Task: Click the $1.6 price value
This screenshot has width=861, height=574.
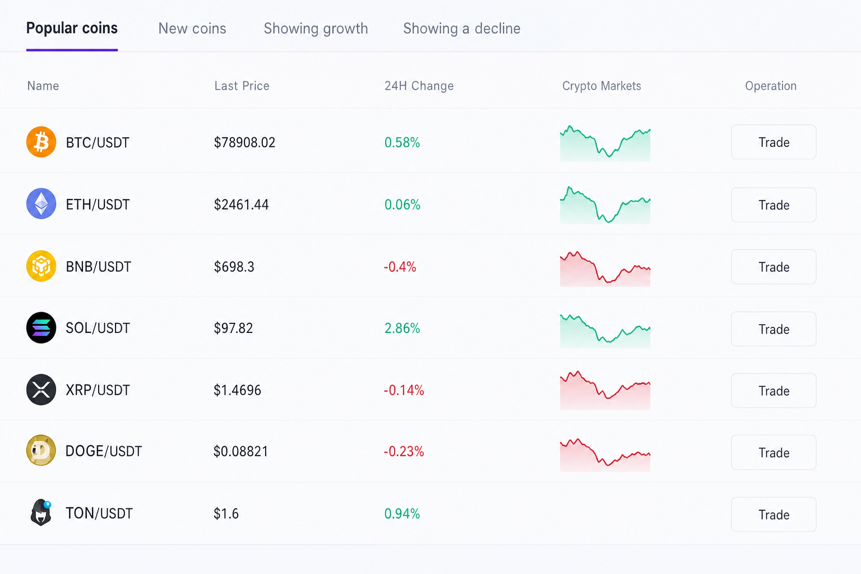Action: (x=226, y=513)
